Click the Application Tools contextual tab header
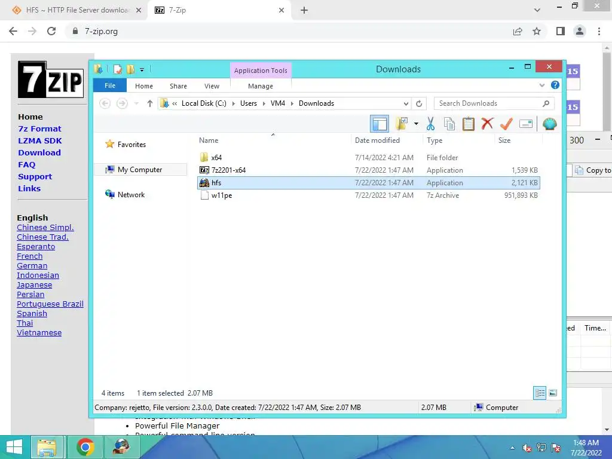The width and height of the screenshot is (612, 459). coord(261,71)
